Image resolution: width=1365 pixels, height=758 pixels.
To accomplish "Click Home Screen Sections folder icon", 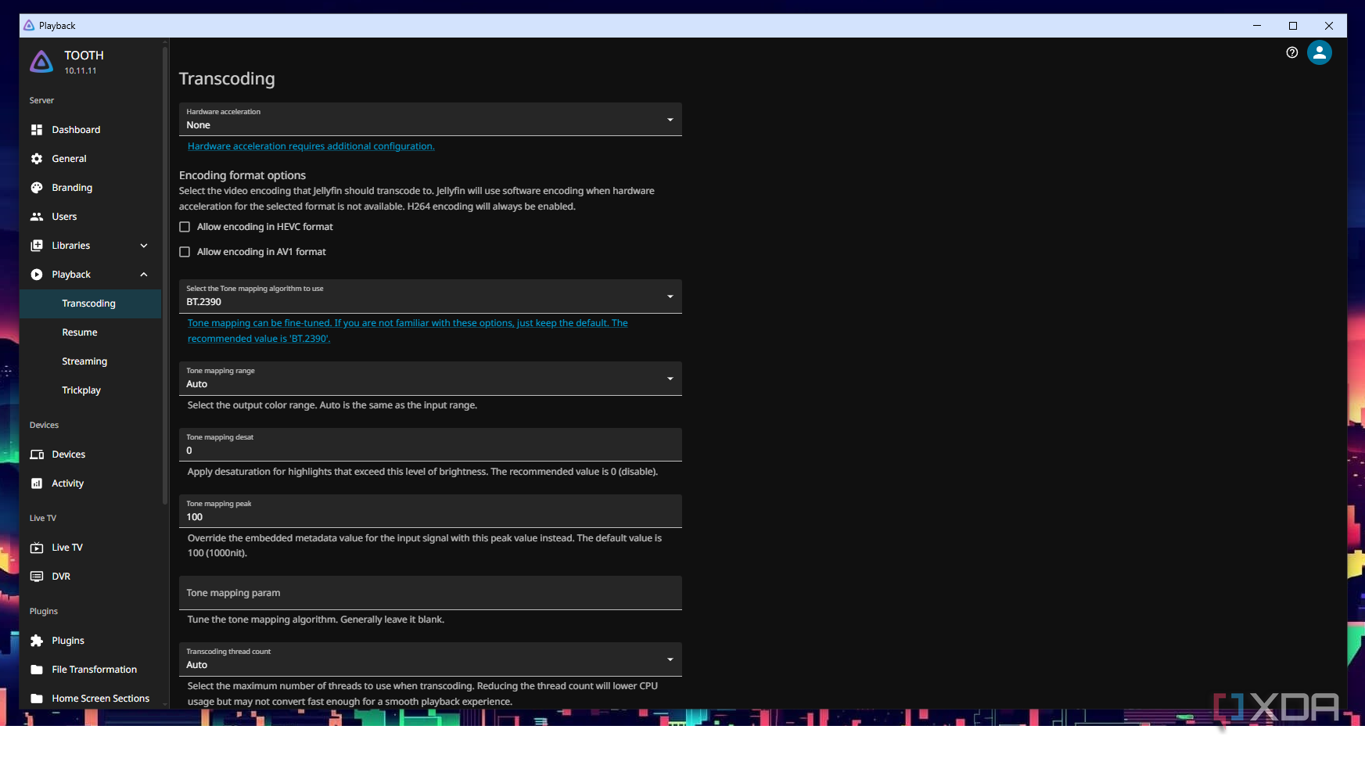I will click(37, 699).
